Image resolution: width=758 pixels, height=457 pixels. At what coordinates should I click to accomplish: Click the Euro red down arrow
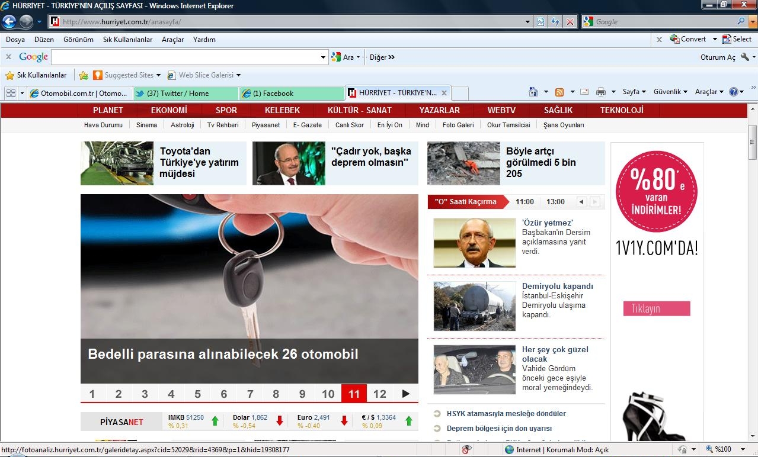[x=344, y=421]
